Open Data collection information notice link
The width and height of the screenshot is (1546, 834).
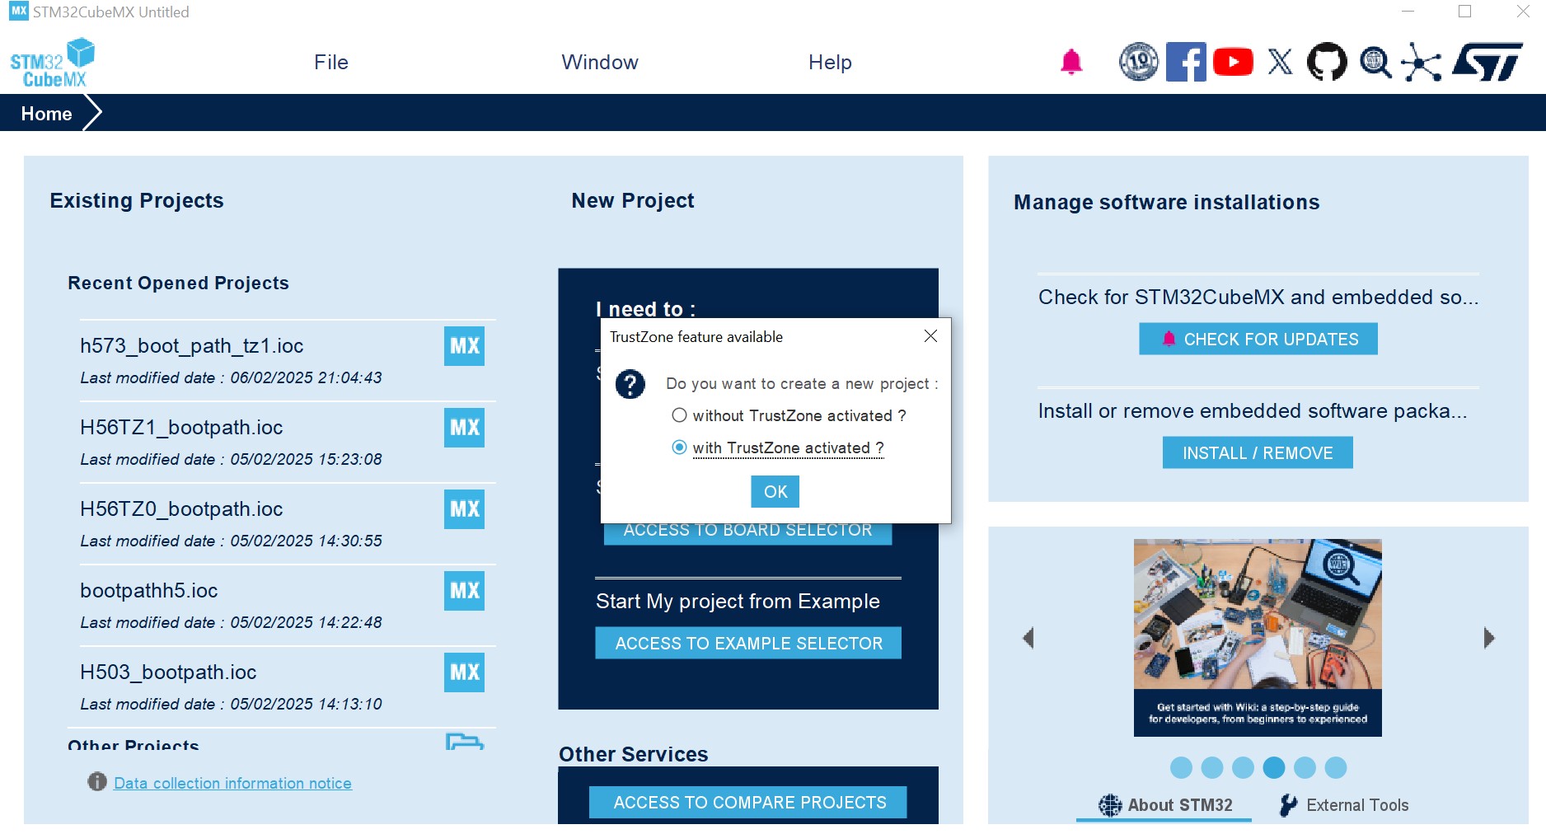click(x=232, y=783)
